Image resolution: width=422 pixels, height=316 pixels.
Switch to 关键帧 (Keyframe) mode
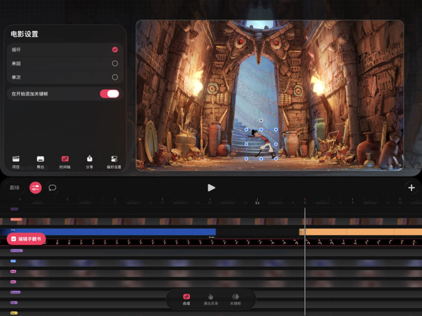(235, 300)
